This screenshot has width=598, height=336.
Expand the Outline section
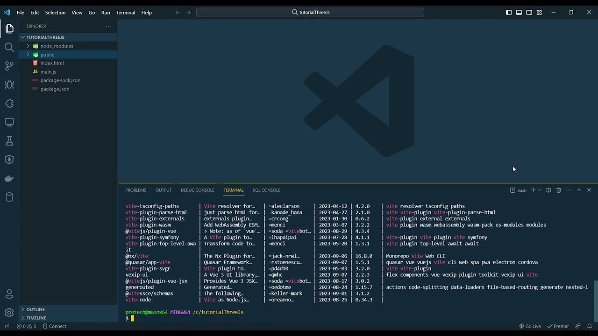[x=68, y=309]
